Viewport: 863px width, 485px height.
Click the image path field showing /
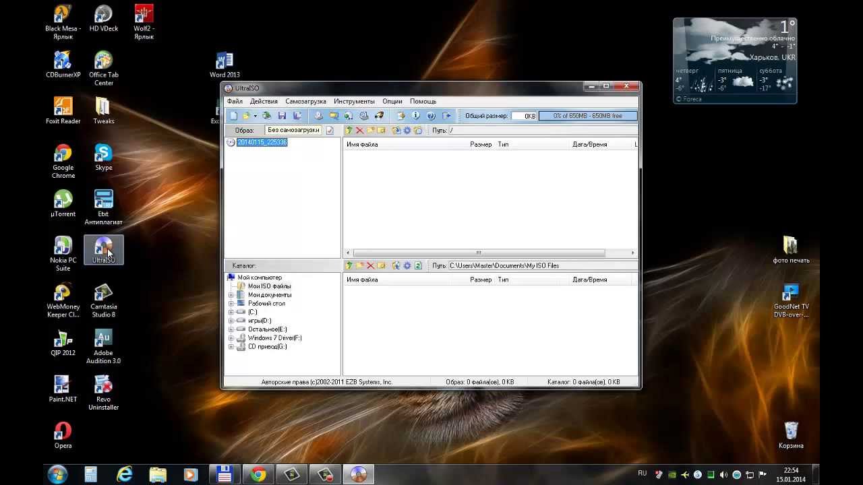(x=542, y=130)
